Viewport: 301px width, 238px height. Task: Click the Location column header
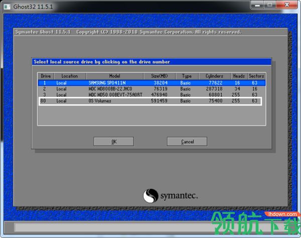(70, 76)
